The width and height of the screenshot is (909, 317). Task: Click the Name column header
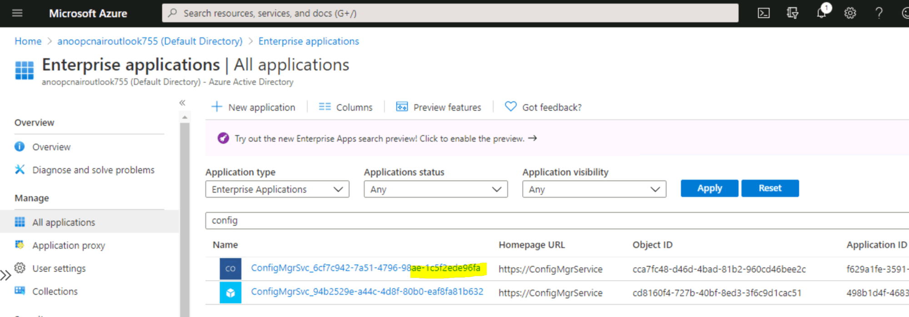(x=225, y=245)
